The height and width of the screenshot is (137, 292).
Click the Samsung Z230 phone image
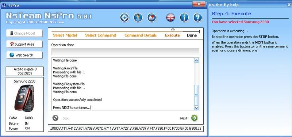point(24,98)
